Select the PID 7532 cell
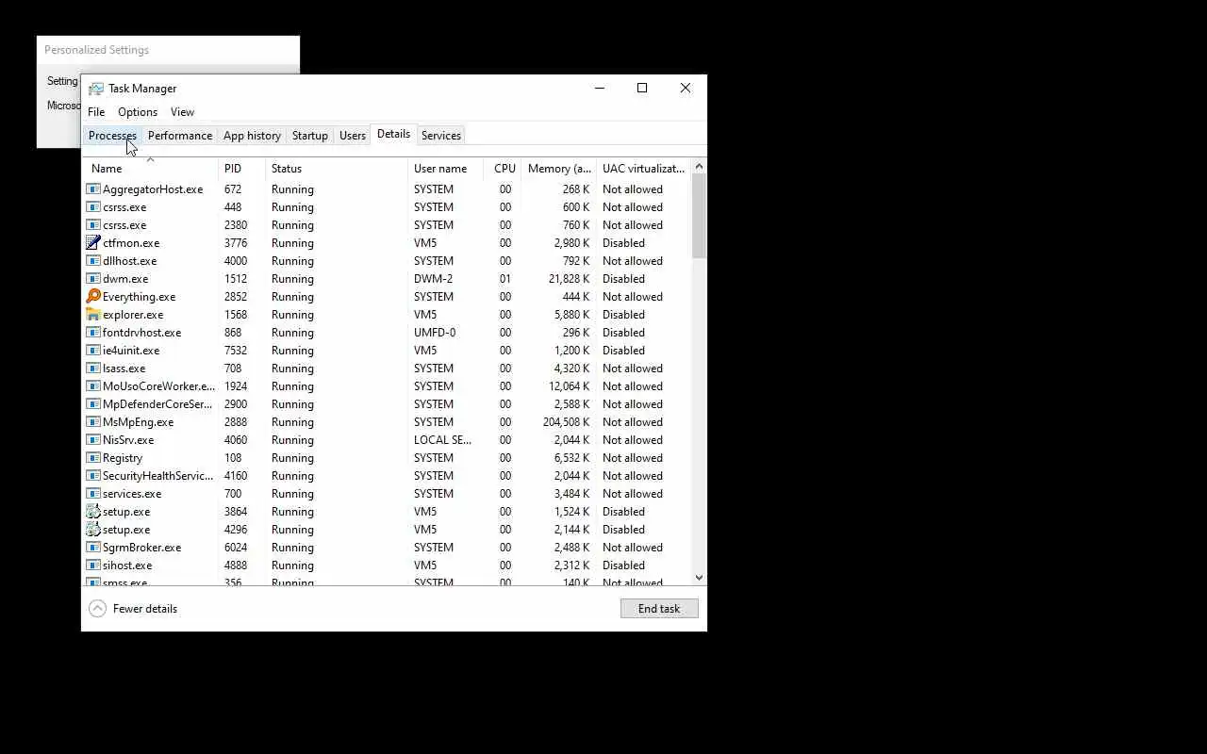Viewport: 1207px width, 754px height. pos(236,351)
